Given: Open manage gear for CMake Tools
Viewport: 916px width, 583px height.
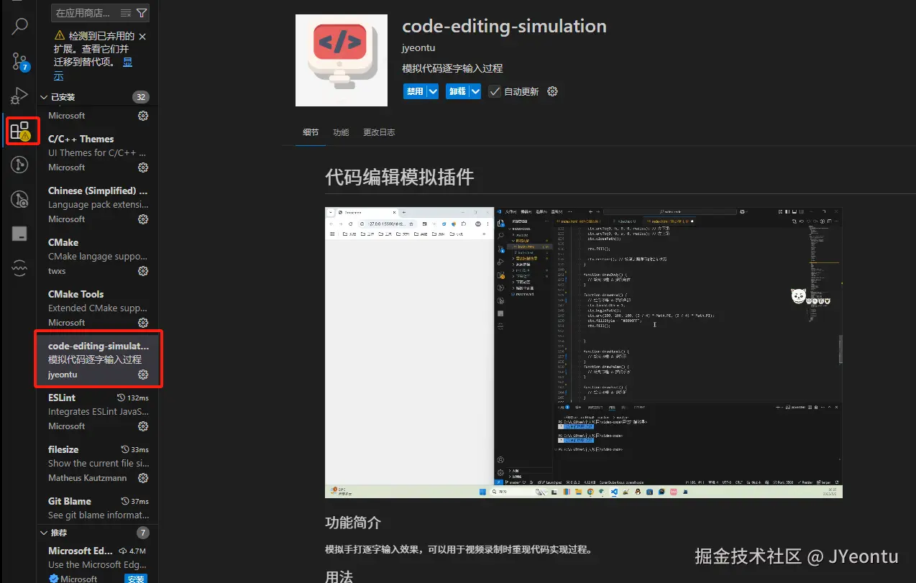Looking at the screenshot, I should point(143,323).
